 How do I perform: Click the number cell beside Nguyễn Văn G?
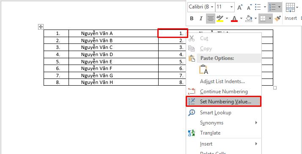pos(56,76)
